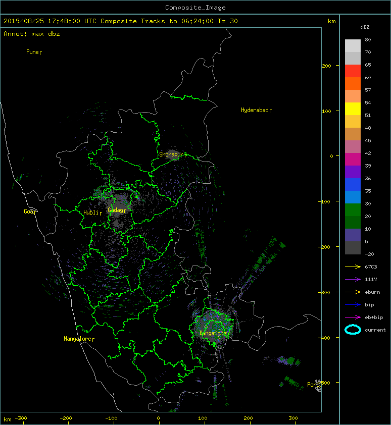
Task: Click the 42 dBZ magenta swatch
Action: pyautogui.click(x=353, y=159)
